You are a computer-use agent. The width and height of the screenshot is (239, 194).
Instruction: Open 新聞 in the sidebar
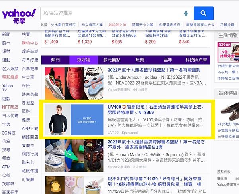pyautogui.click(x=6, y=34)
